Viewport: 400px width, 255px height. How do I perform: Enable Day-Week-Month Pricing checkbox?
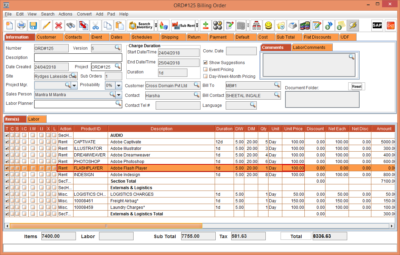pos(205,76)
